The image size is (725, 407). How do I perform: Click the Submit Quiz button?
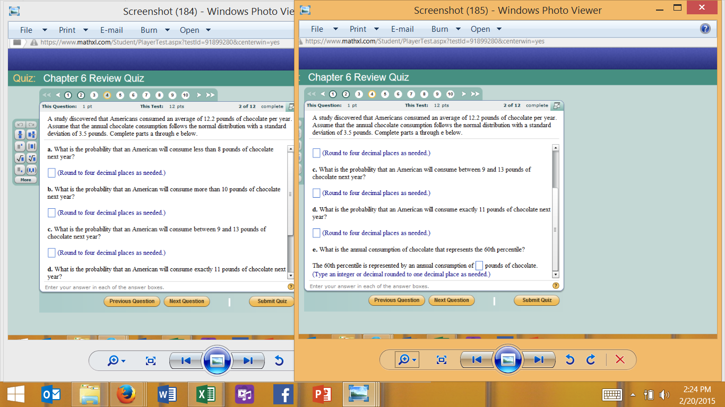pos(536,300)
